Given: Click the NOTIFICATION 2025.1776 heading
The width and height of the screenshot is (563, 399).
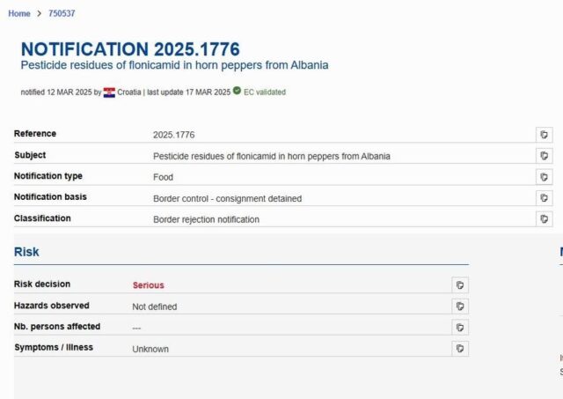Looking at the screenshot, I should (x=130, y=49).
